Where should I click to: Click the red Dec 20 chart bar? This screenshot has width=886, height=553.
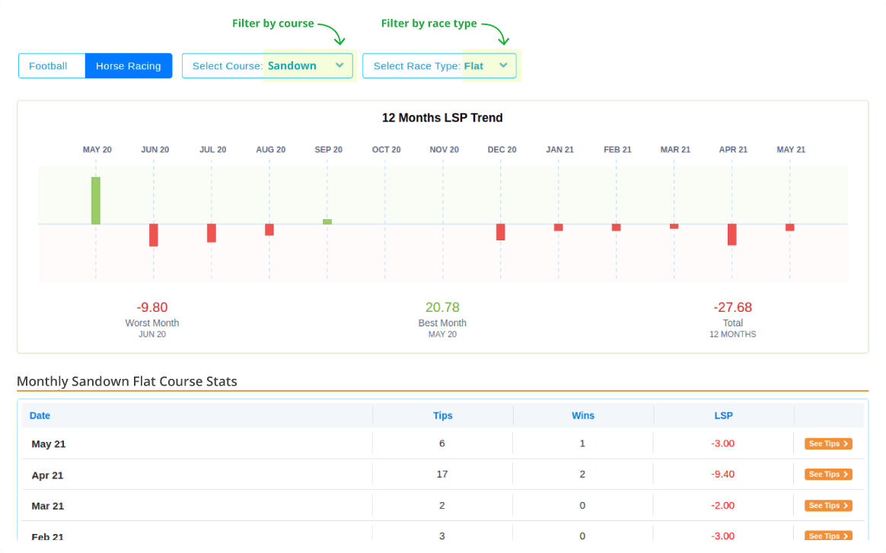click(x=501, y=232)
